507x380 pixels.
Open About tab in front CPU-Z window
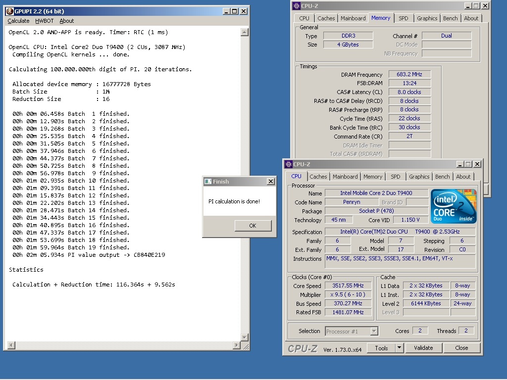click(x=463, y=177)
